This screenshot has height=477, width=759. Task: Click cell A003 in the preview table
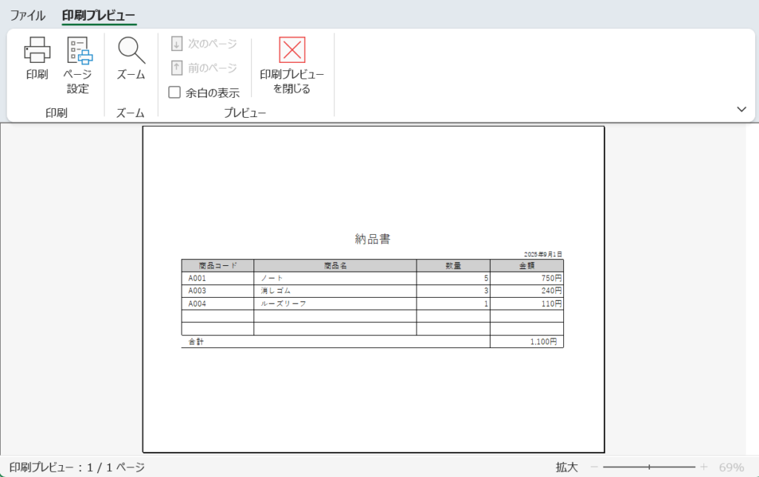click(x=218, y=291)
